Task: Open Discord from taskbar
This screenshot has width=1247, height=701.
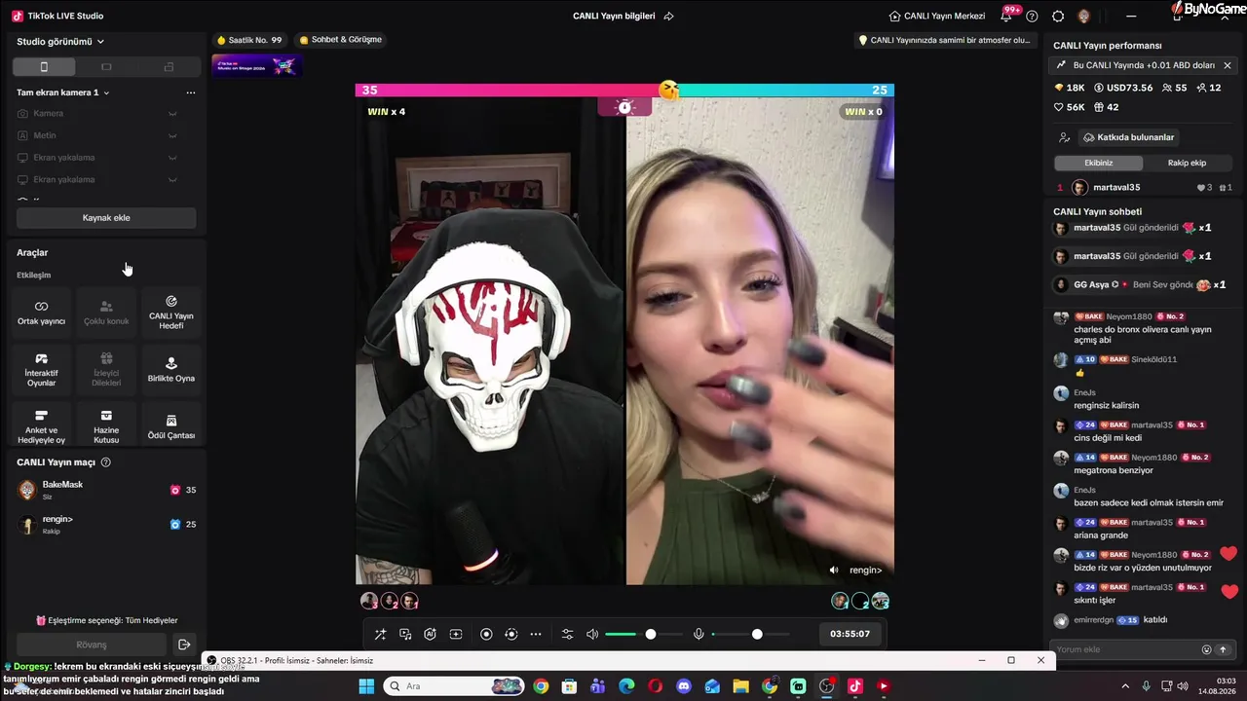Action: pos(684,686)
